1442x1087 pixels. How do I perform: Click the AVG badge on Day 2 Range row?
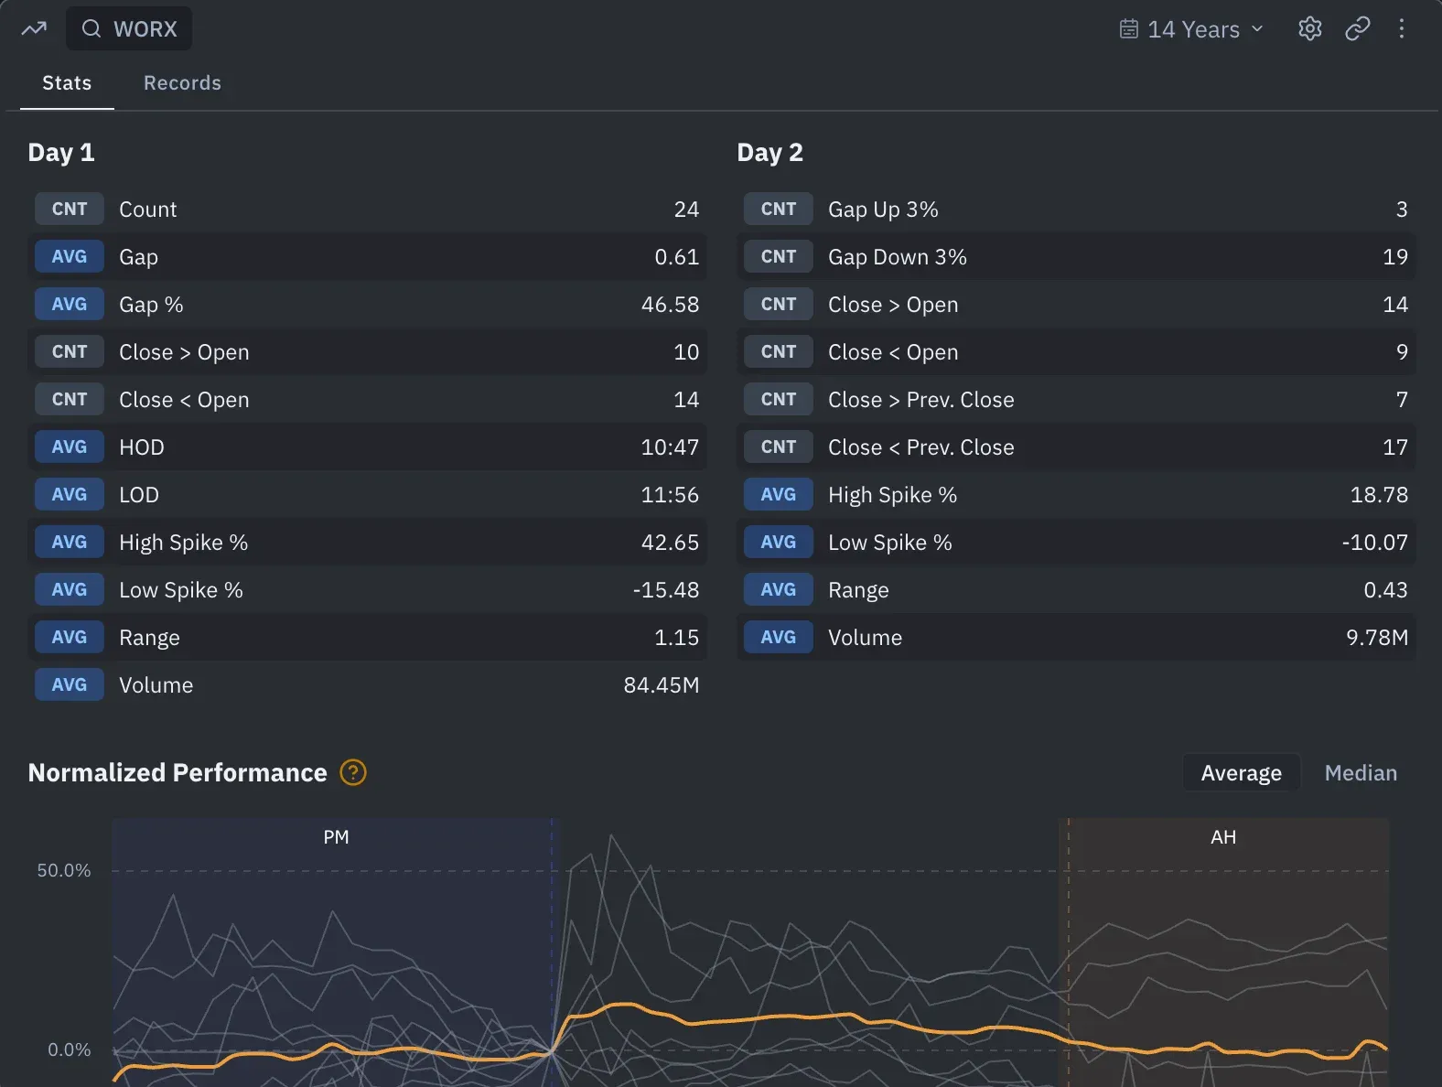[779, 590]
